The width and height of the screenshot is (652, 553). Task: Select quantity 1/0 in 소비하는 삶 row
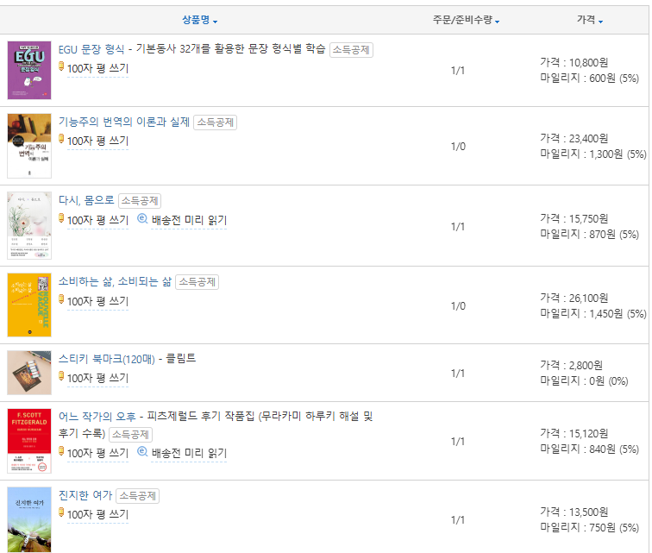click(x=458, y=306)
